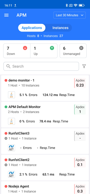The image size is (90, 194).
Task: Click the Apdex 0.23 badge
Action: pyautogui.click(x=80, y=83)
